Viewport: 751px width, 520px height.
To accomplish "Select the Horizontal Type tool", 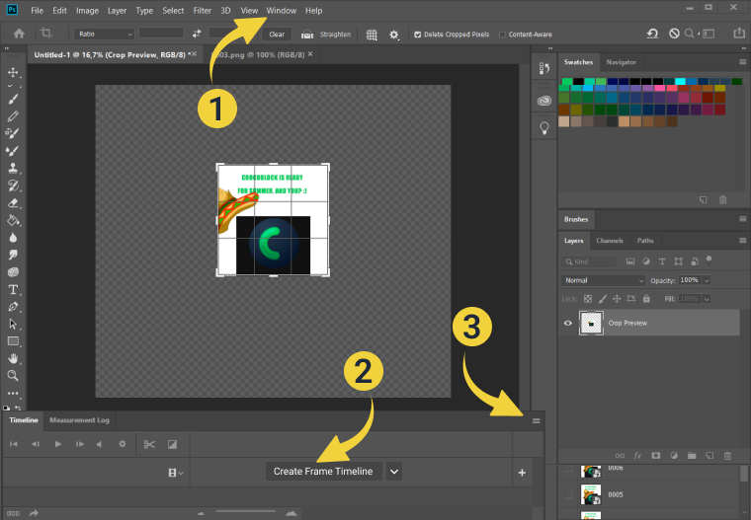I will (13, 289).
